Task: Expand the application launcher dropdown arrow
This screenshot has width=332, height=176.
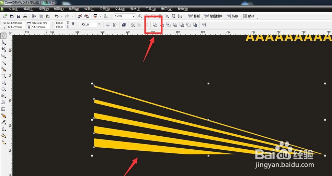Action: click(100, 16)
